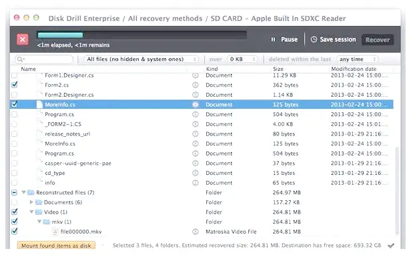Click the scan progress bar
Viewport: 409px width, 255px height.
[x=141, y=35]
